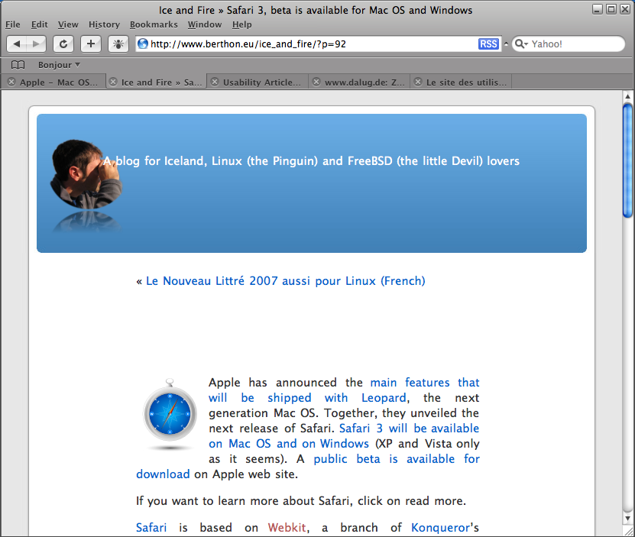Screen dimensions: 635x537
Task: Open the File menu
Action: [12, 24]
